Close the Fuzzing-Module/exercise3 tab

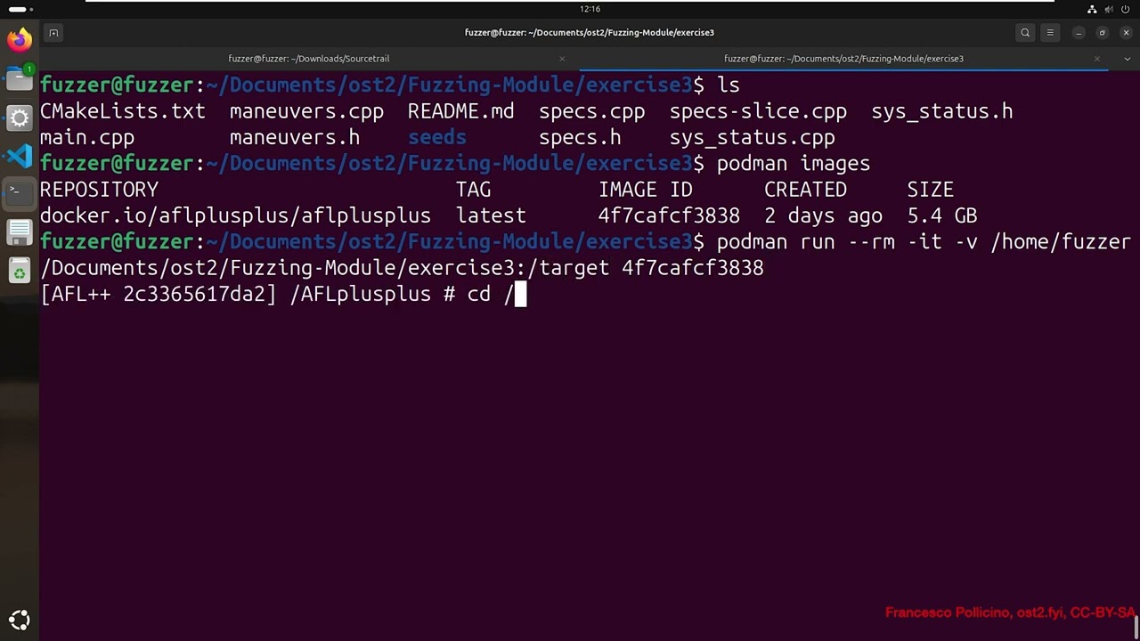1097,59
